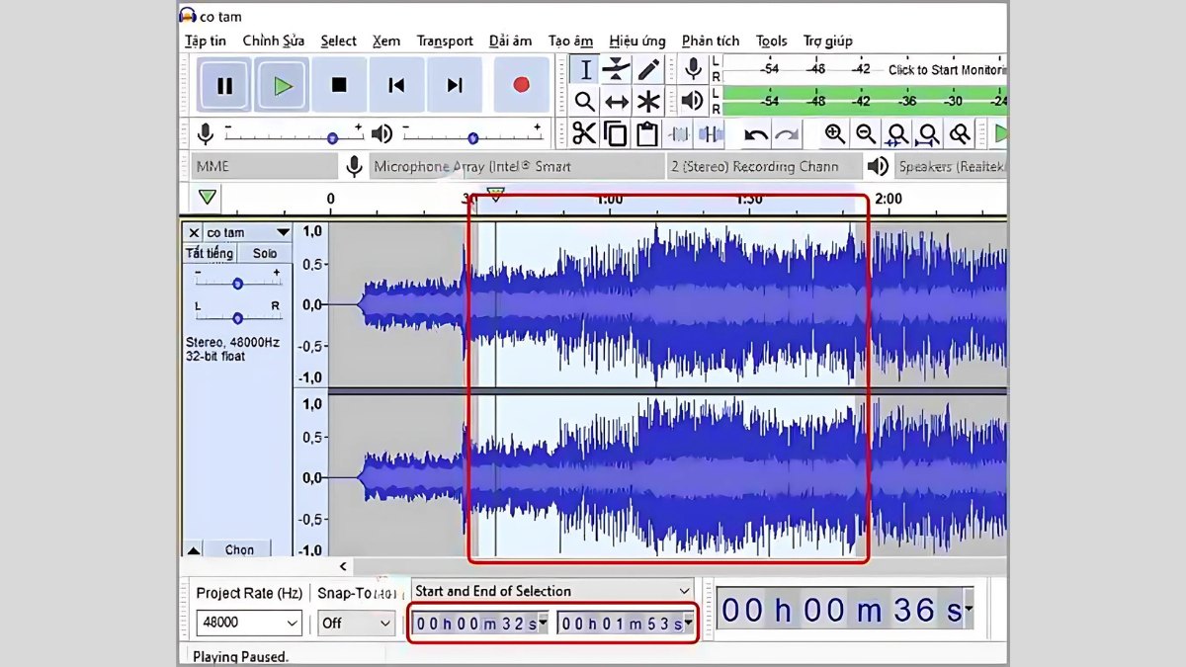Open the Snap-To Off dropdown
This screenshot has height=667, width=1186.
click(x=356, y=623)
